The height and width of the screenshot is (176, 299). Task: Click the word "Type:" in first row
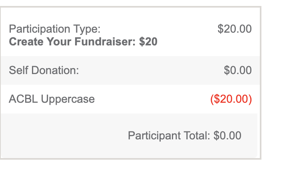click(88, 29)
